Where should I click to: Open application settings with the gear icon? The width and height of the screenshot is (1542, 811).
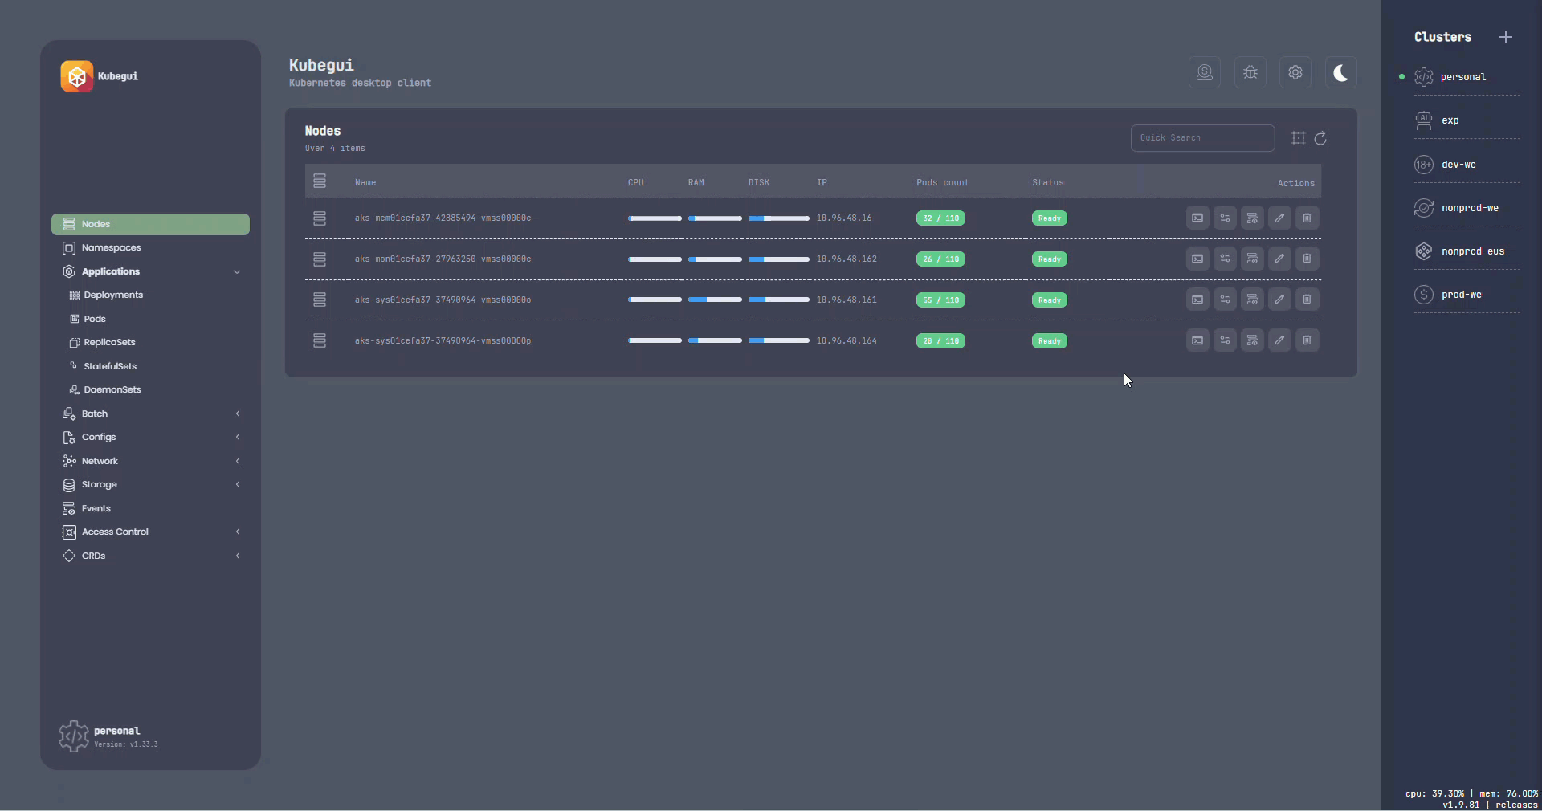1295,72
